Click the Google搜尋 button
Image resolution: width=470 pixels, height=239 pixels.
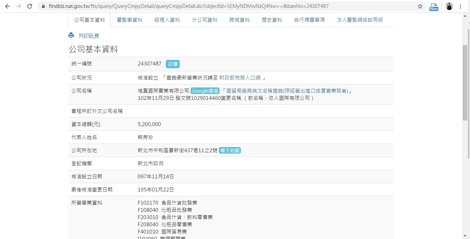point(205,91)
